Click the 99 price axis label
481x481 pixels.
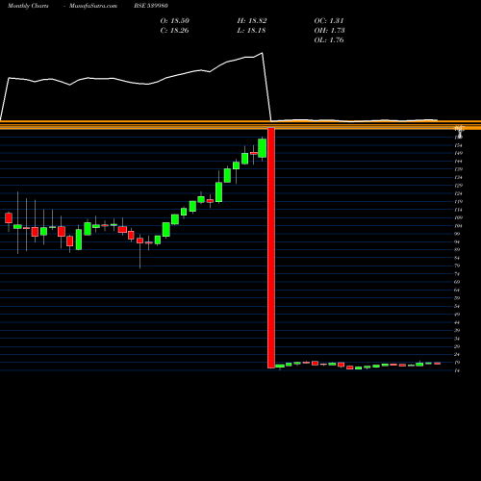tap(457, 234)
